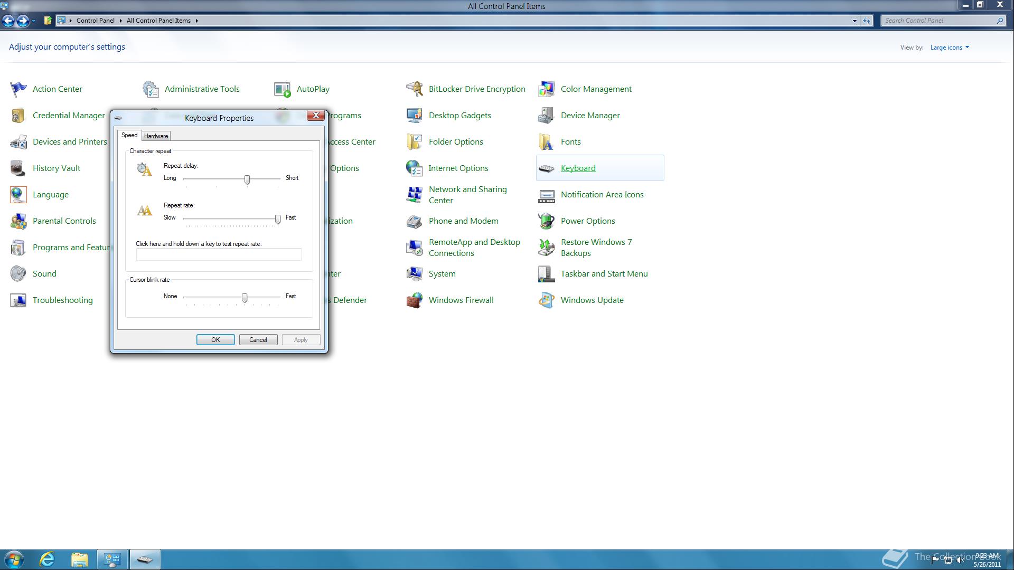Open the Windows Update icon
This screenshot has height=570, width=1014.
[x=547, y=300]
